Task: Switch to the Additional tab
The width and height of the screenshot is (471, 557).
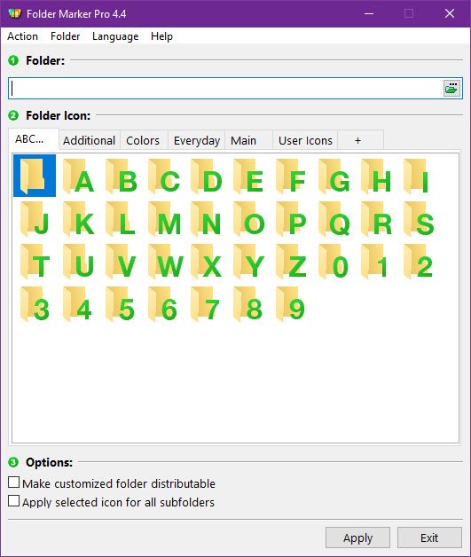Action: [90, 141]
